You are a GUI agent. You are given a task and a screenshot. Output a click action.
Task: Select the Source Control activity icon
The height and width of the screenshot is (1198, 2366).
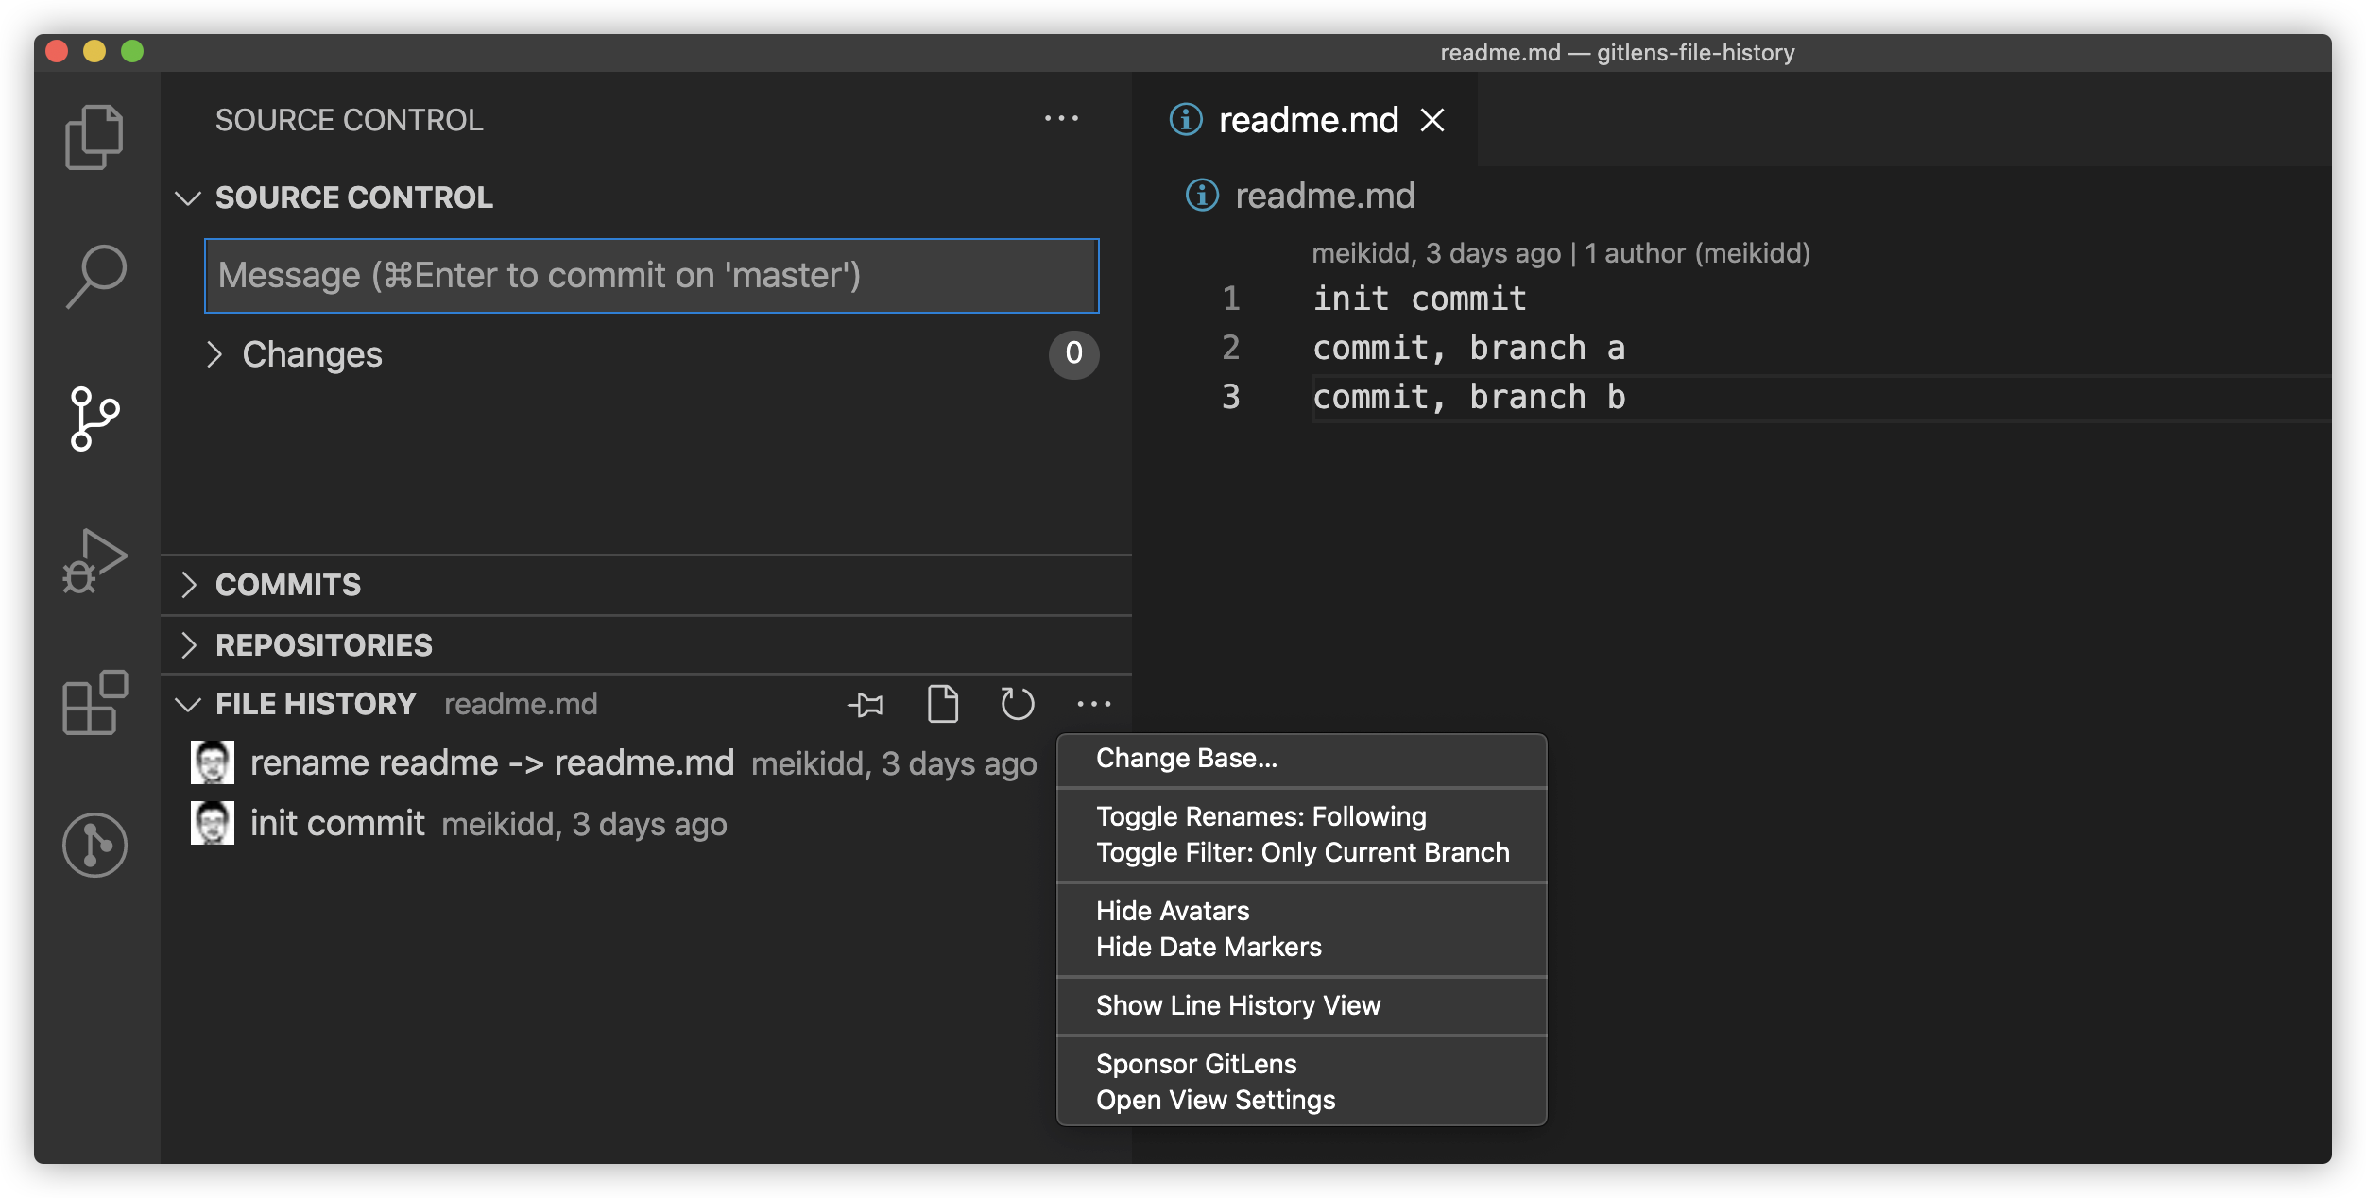(x=94, y=419)
